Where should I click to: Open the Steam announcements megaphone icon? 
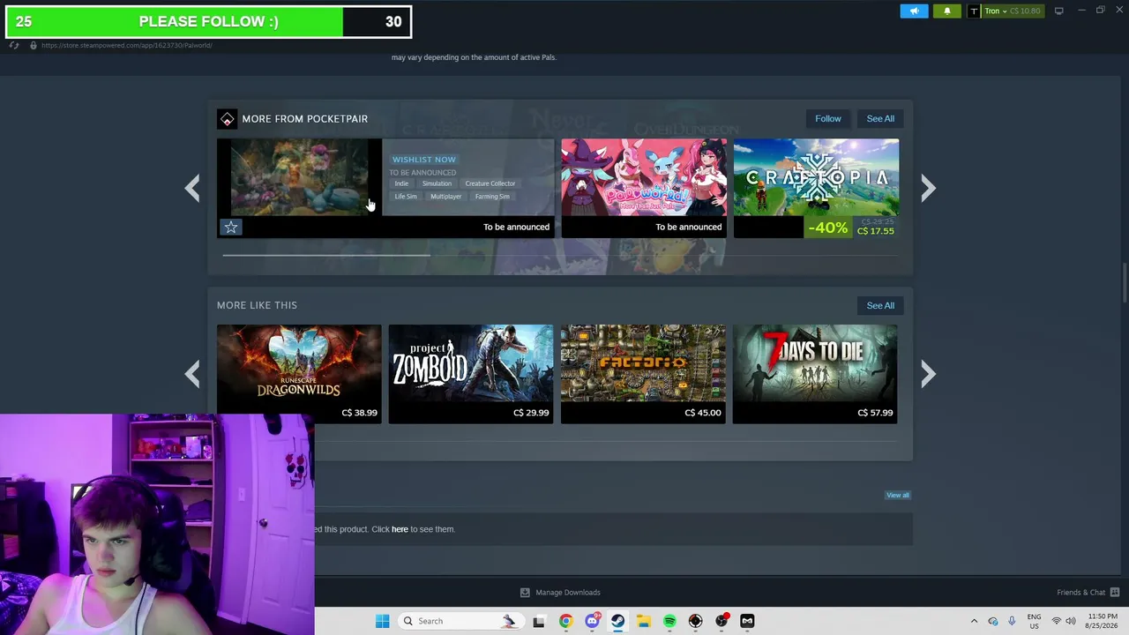click(914, 11)
